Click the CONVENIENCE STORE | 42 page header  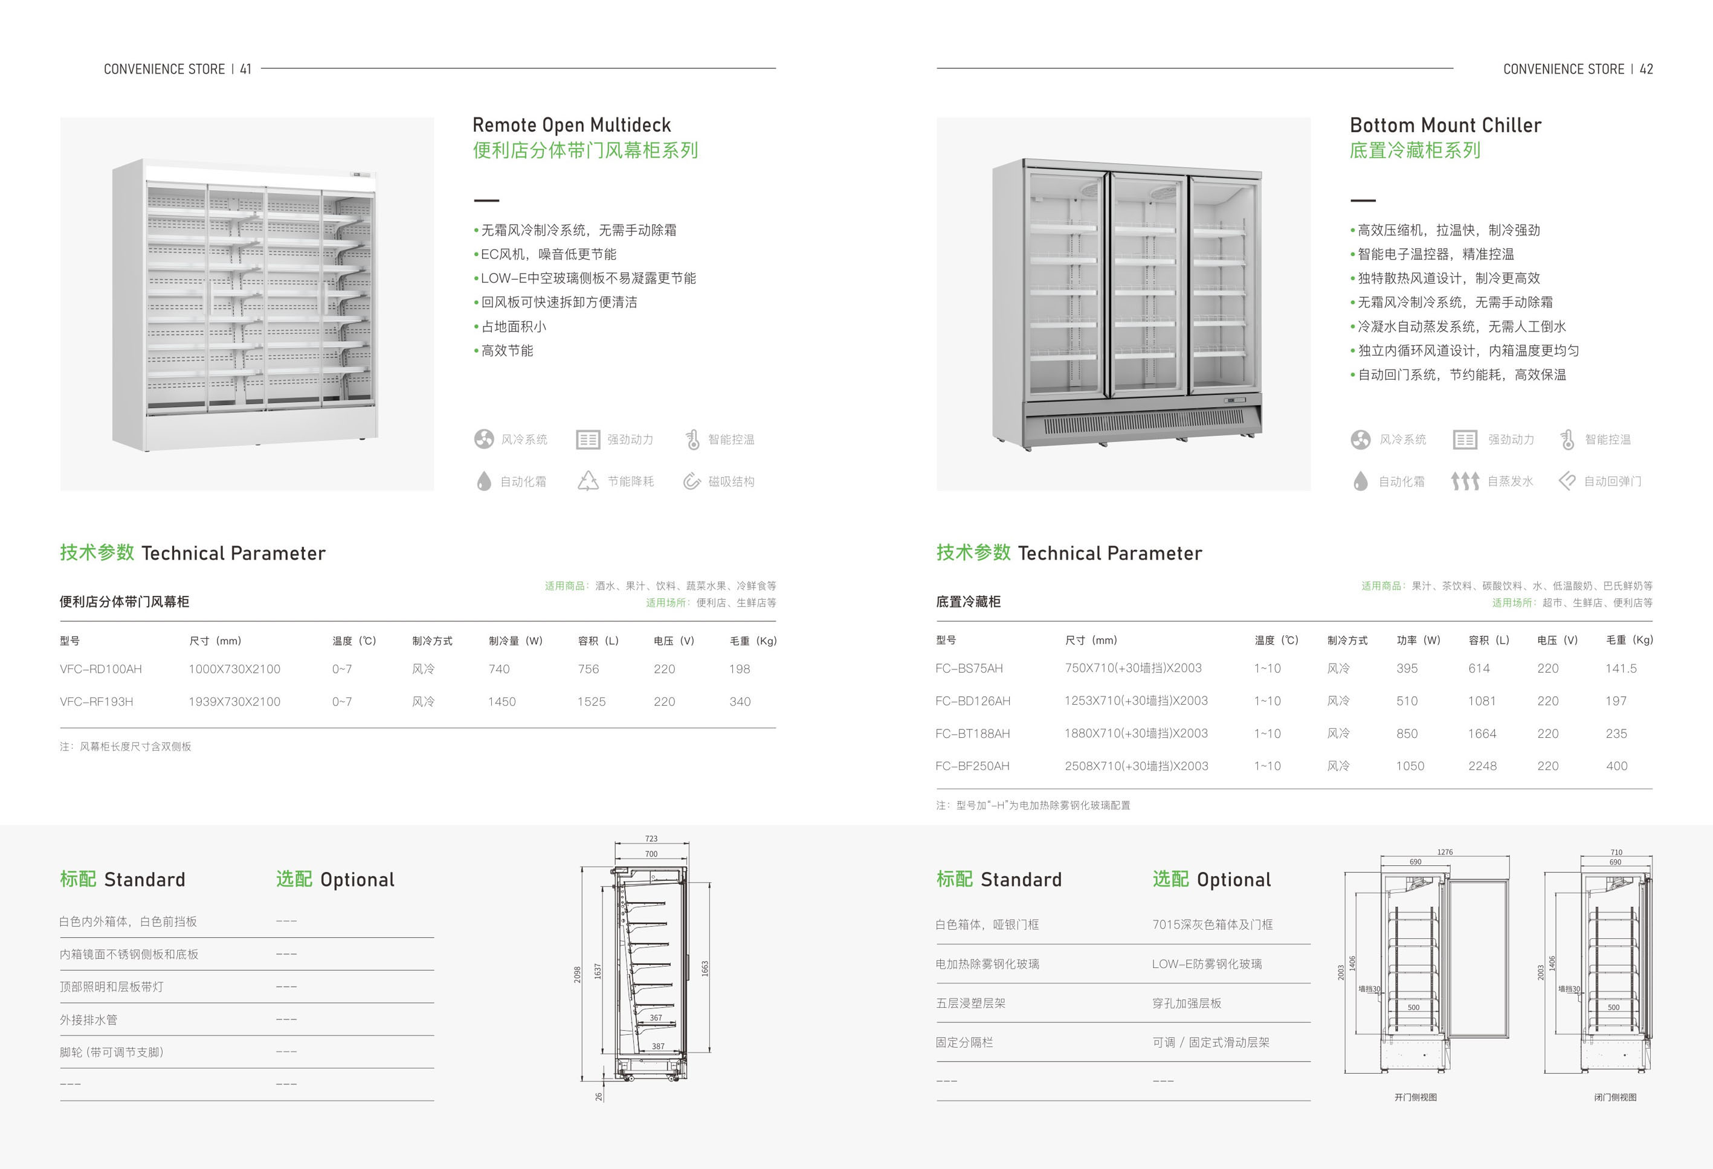(x=1578, y=69)
